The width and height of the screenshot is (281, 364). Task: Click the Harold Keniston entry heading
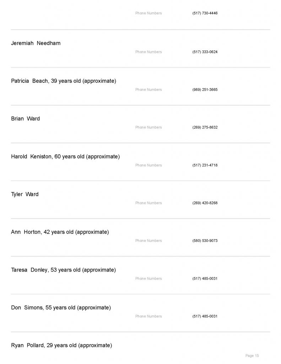[65, 156]
